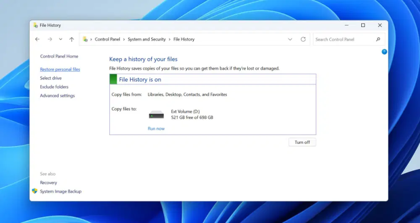Select Control Panel in the breadcrumb

pos(108,39)
